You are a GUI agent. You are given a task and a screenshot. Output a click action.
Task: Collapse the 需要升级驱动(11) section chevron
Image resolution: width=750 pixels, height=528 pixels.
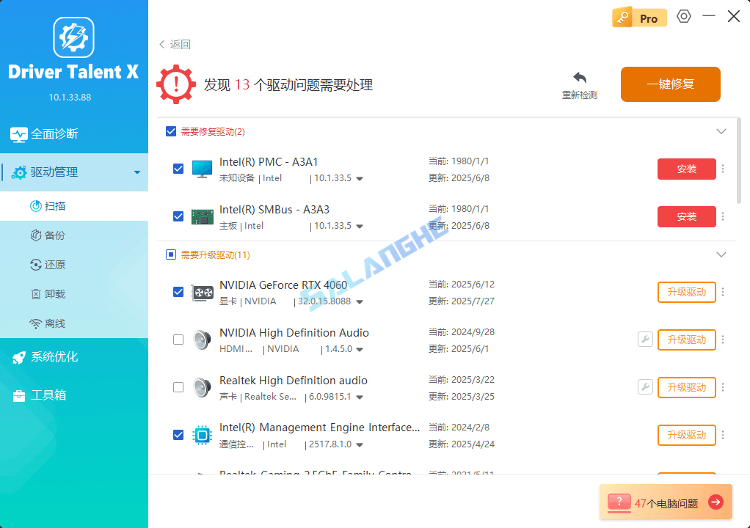721,254
